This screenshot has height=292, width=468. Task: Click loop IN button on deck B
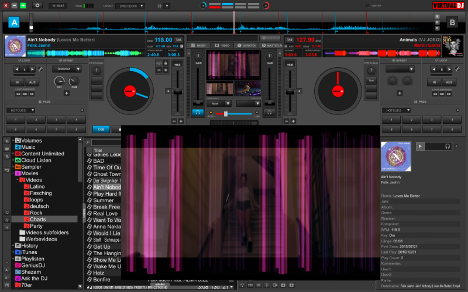434,82
